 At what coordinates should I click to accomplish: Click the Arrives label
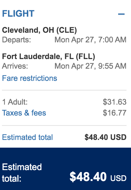pos(15,66)
